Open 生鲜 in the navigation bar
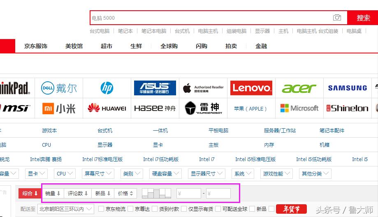The height and width of the screenshot is (217, 378). pos(136,46)
